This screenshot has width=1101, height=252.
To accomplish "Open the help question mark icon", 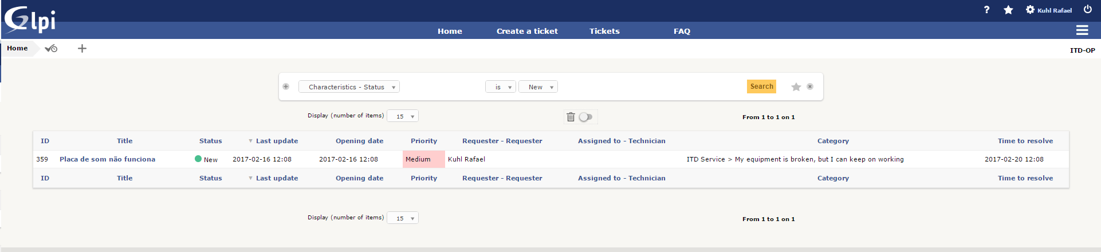I will (986, 10).
